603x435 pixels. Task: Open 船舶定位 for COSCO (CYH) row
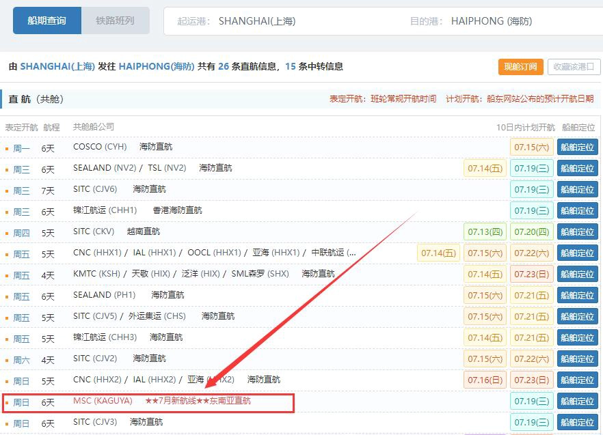tap(577, 148)
